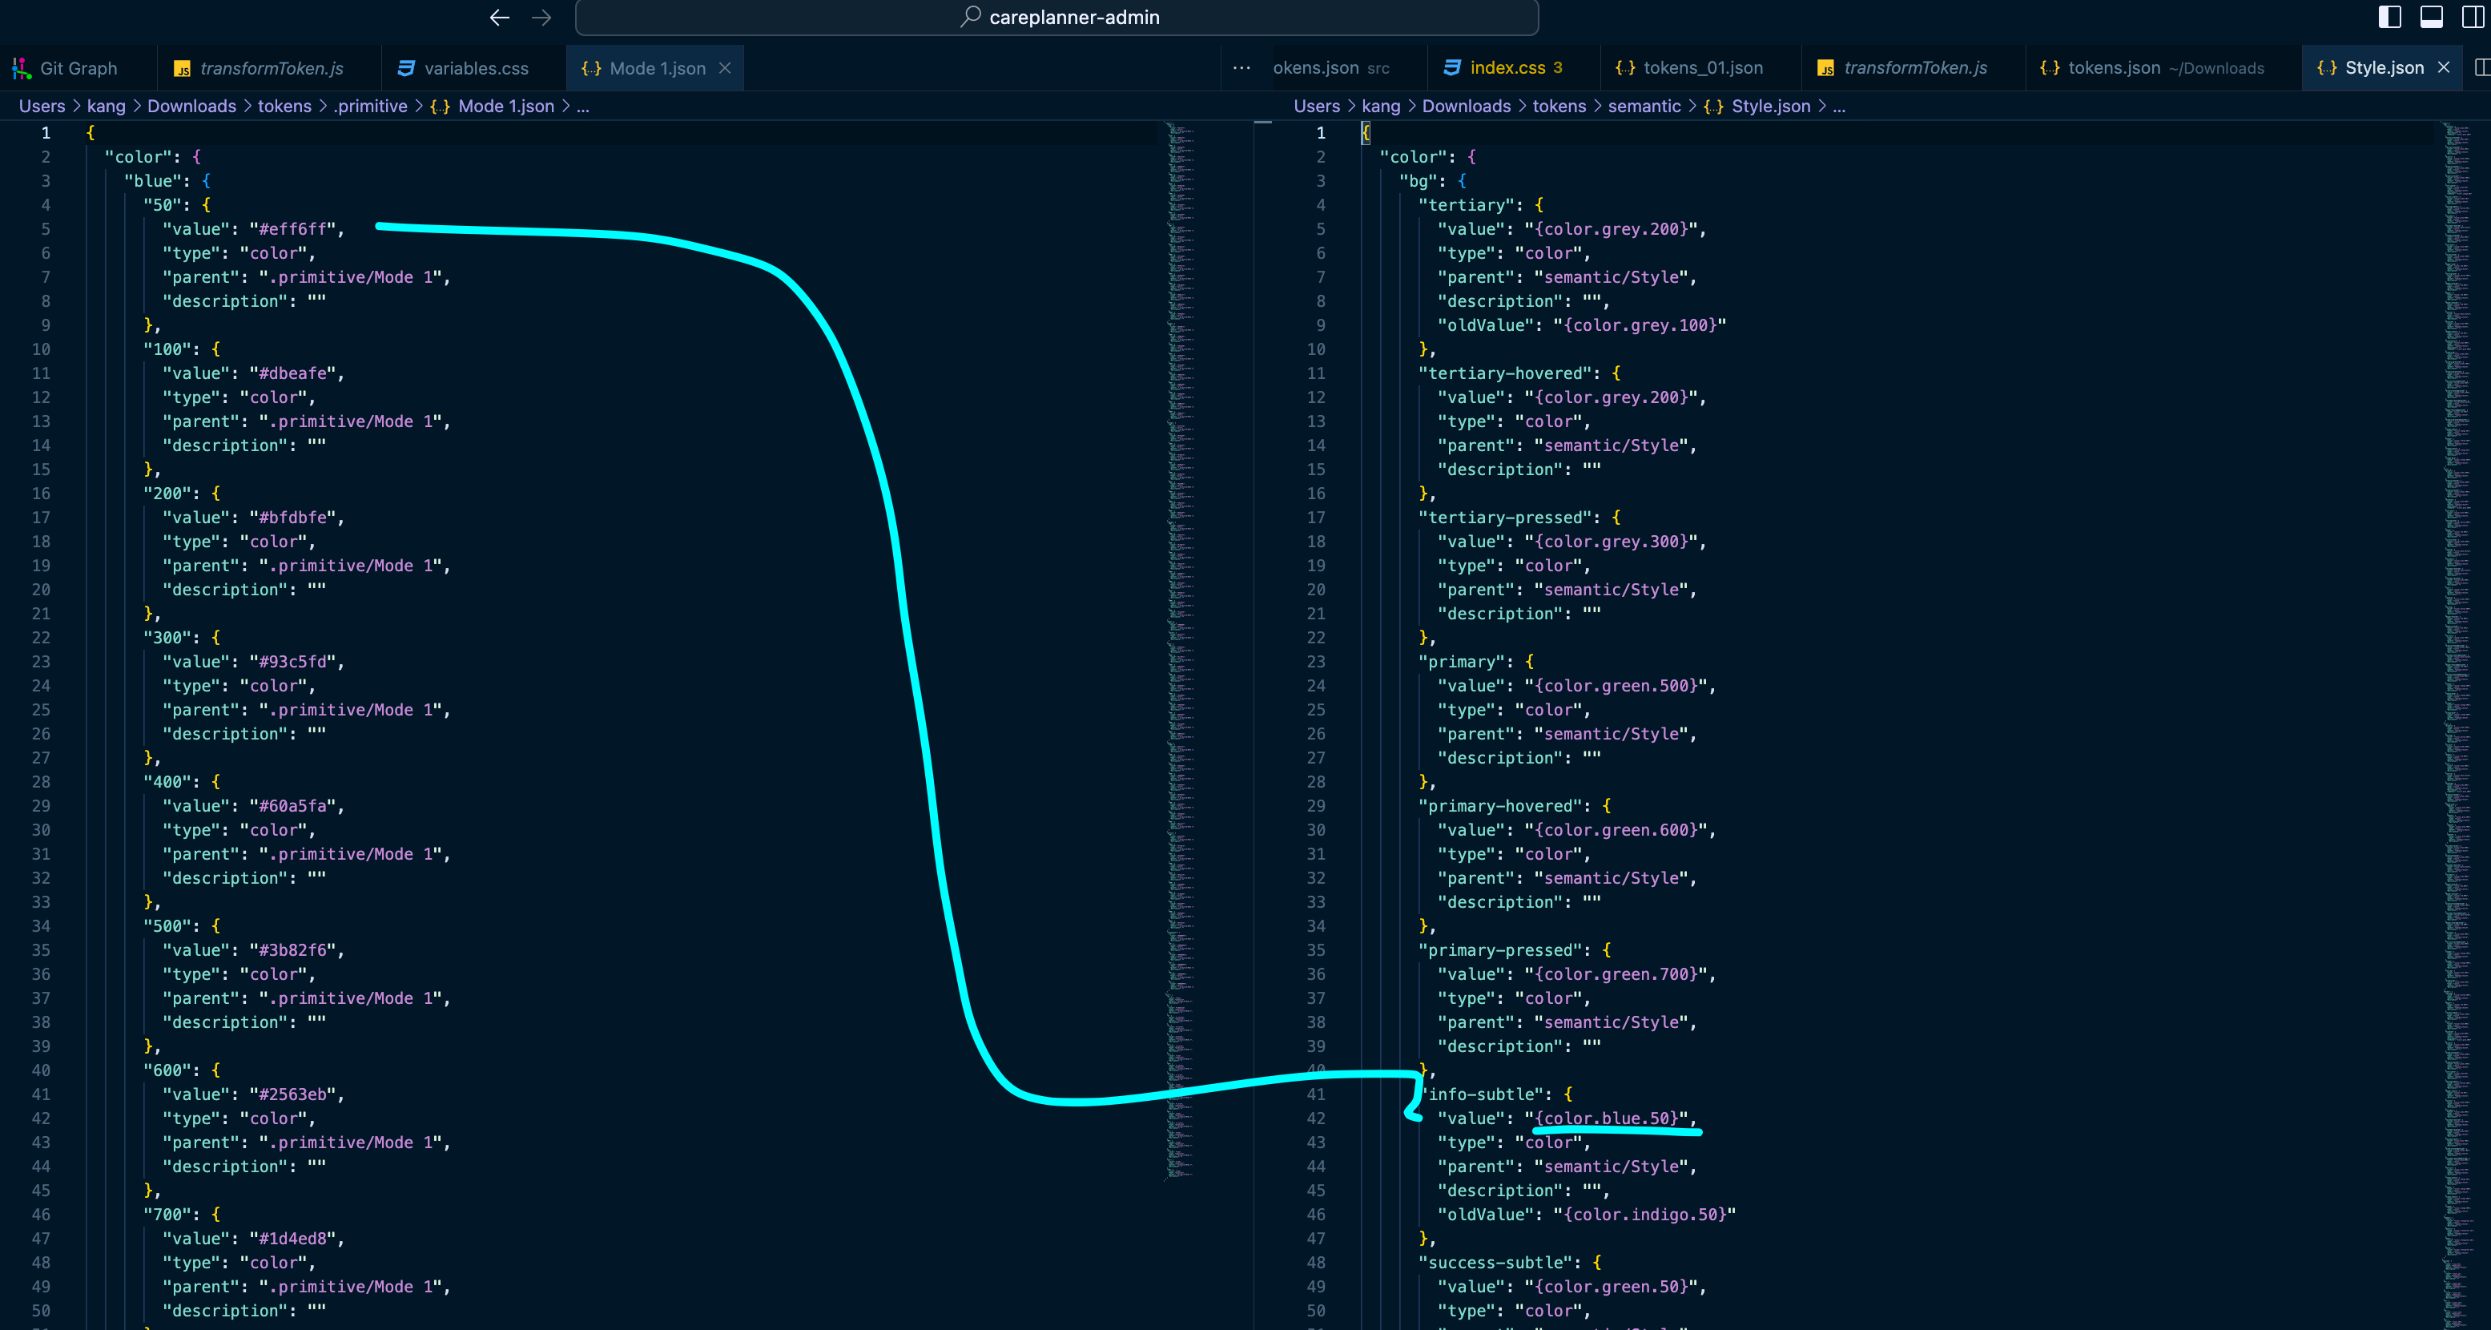
Task: Click the {color.green.500} value
Action: [1616, 686]
